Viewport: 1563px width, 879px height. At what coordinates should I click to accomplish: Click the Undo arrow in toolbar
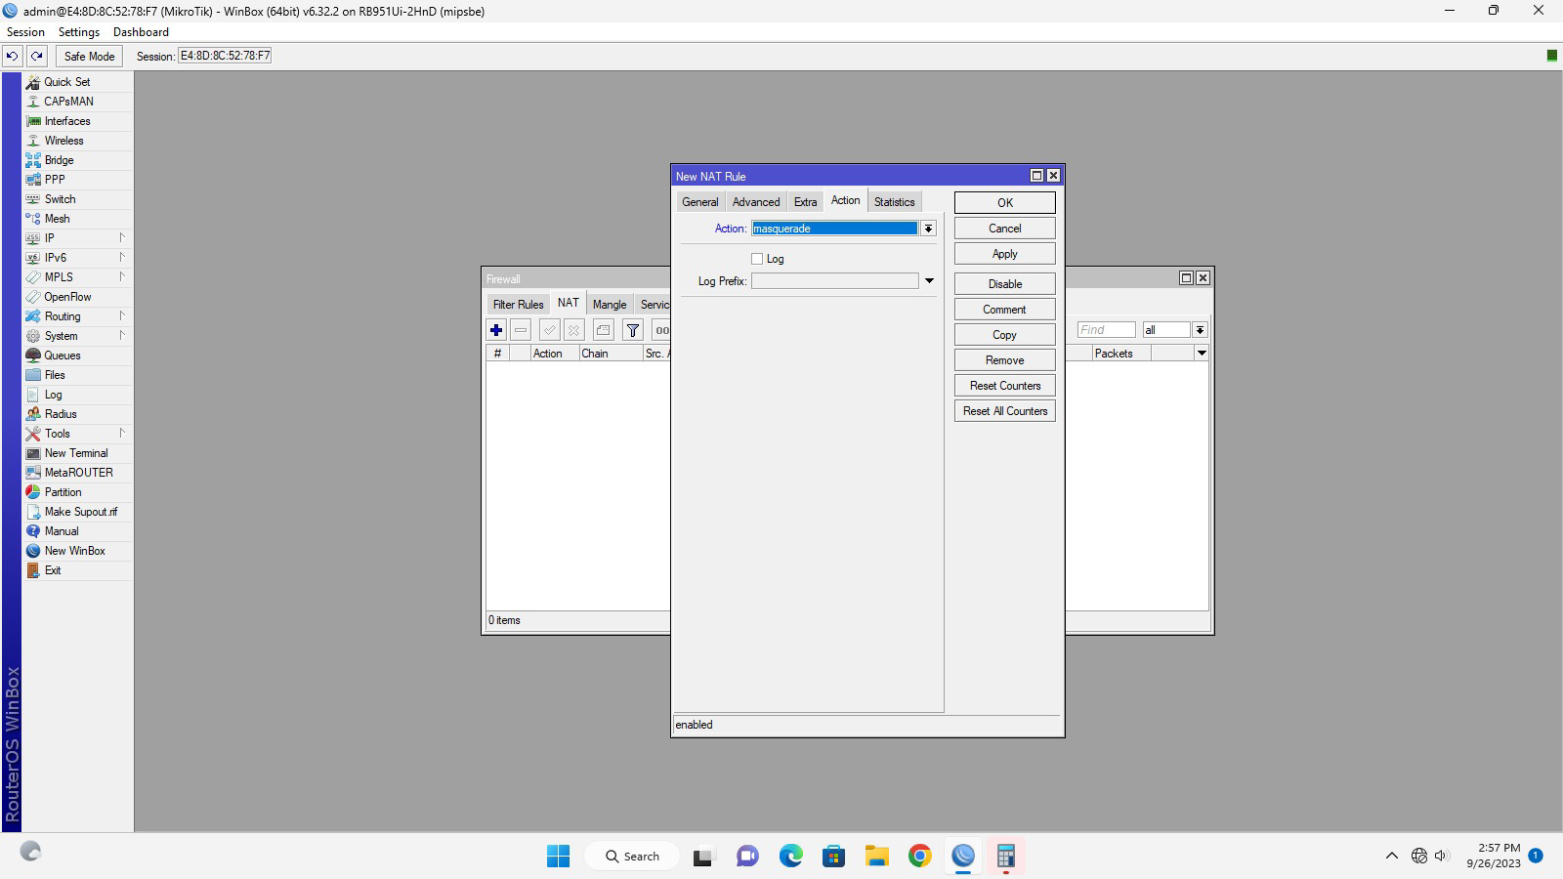click(x=13, y=56)
